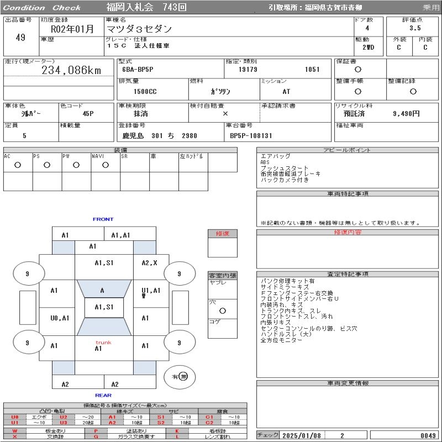Click the 有無 spare circle mark
The width and height of the screenshot is (442, 442).
(180, 377)
